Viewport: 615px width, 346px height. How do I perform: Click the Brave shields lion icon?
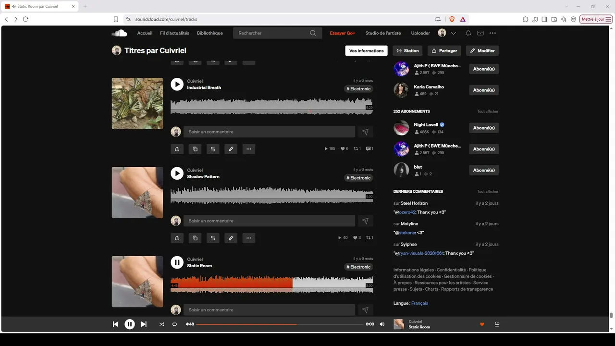tap(452, 19)
